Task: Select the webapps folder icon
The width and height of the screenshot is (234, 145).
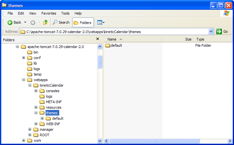Action: (x=30, y=80)
